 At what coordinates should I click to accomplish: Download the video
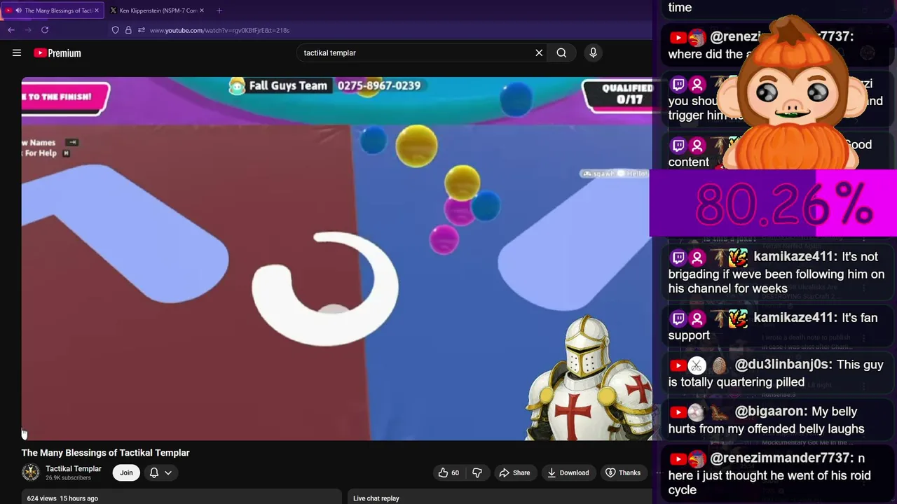pyautogui.click(x=568, y=472)
